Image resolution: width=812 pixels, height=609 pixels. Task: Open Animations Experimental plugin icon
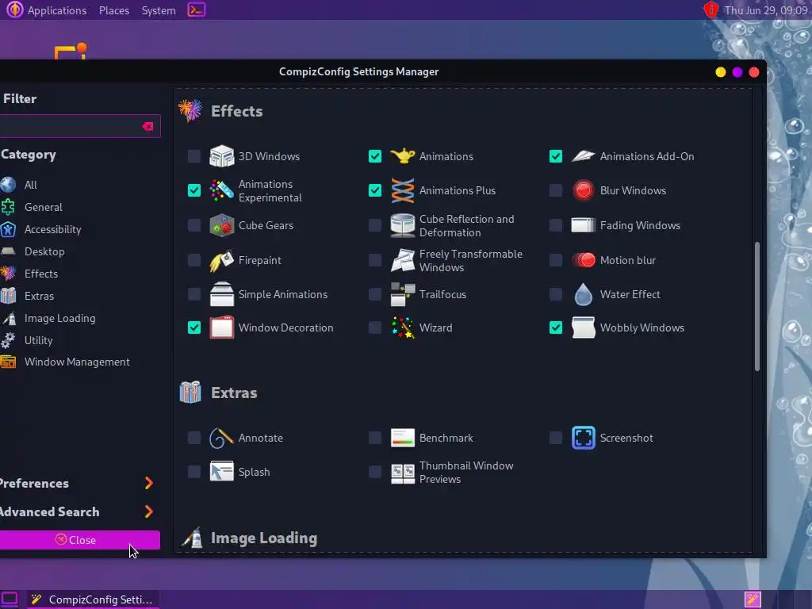click(x=222, y=190)
